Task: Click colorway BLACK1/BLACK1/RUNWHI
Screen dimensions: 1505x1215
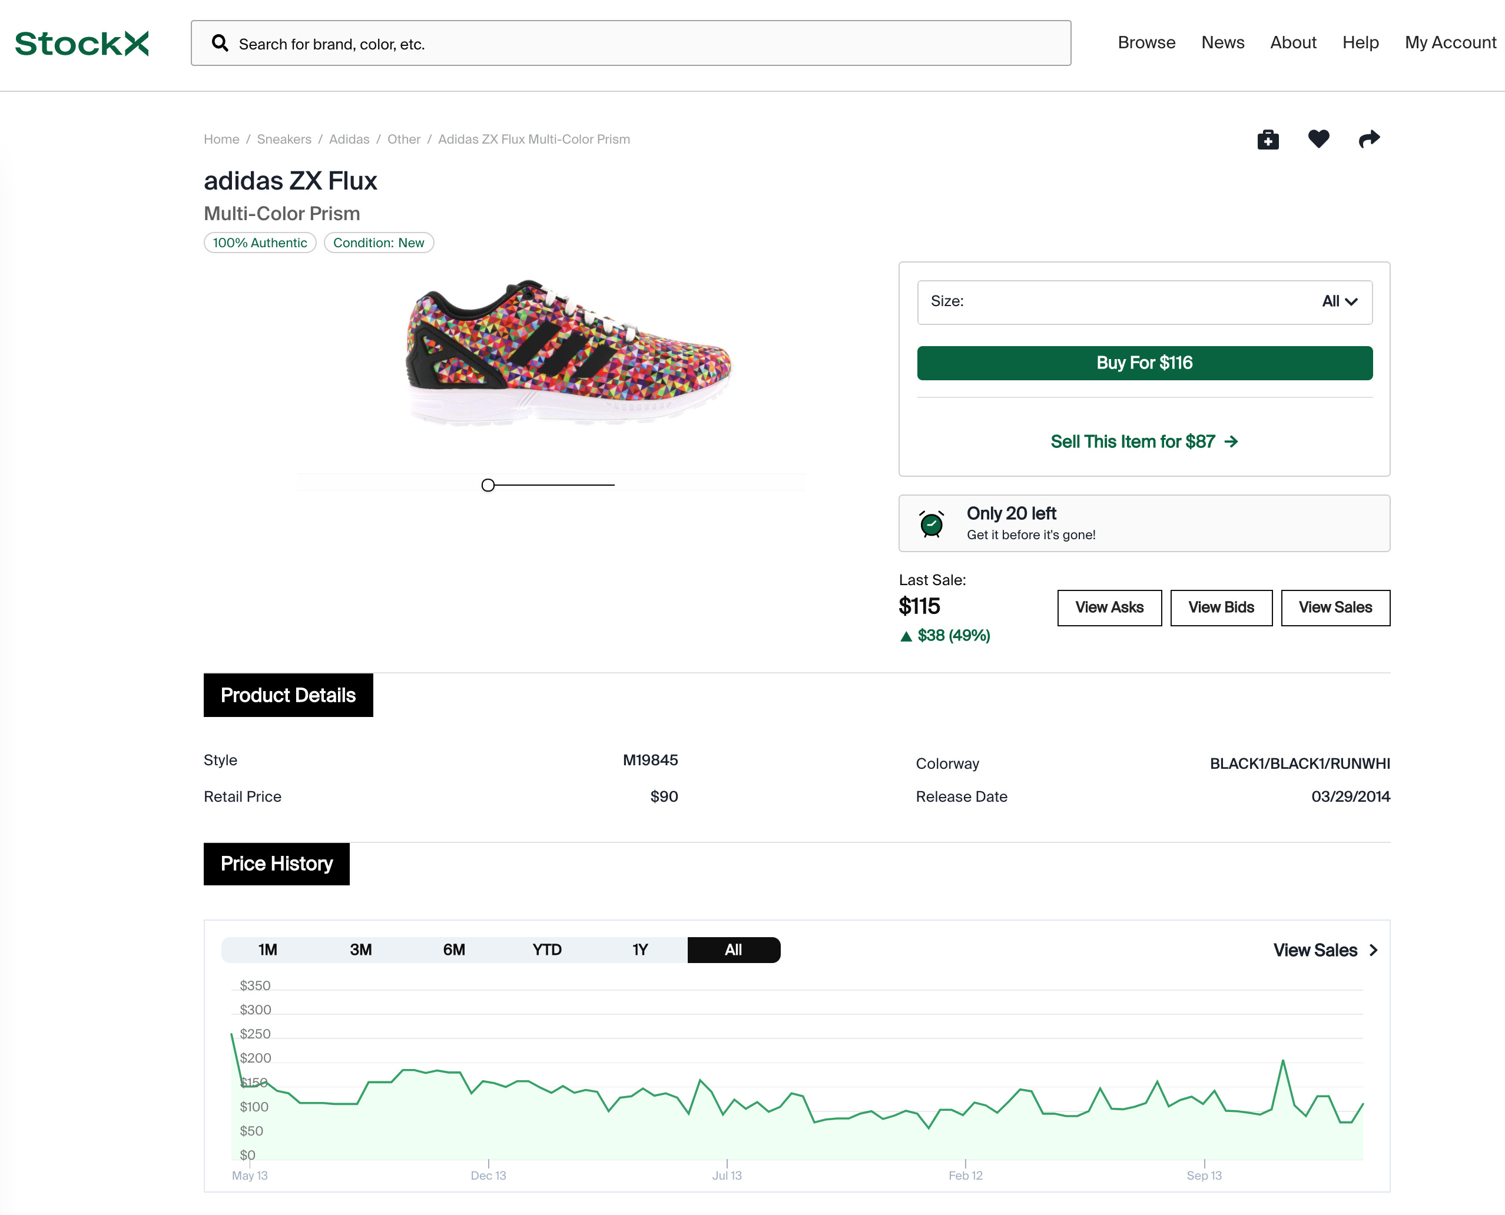Action: [1300, 763]
